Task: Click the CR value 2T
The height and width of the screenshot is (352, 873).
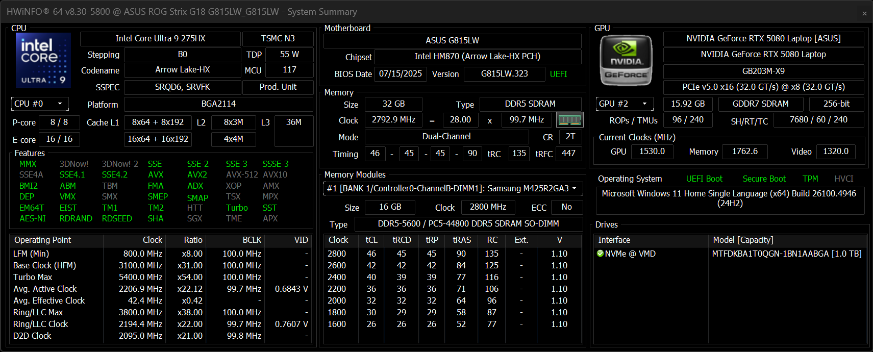Action: click(x=570, y=137)
